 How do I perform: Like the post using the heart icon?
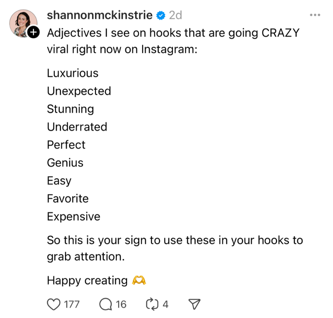[x=54, y=304]
